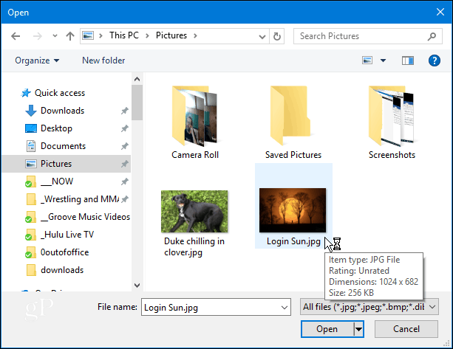
Task: Go up one folder level
Action: [x=70, y=36]
